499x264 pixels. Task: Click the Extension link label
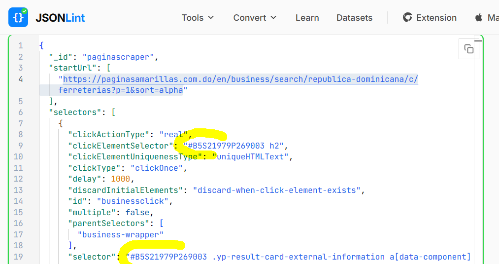coord(436,18)
